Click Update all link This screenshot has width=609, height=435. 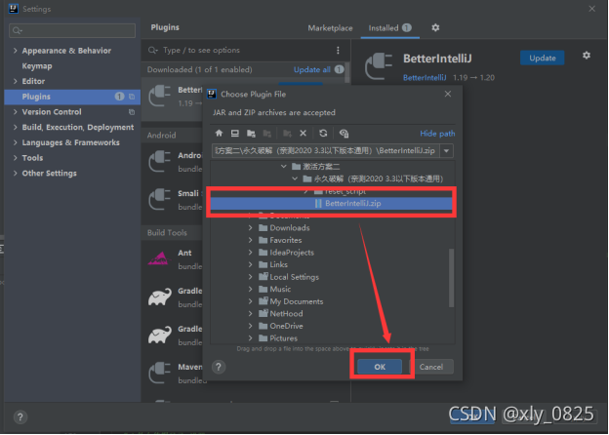(x=312, y=69)
